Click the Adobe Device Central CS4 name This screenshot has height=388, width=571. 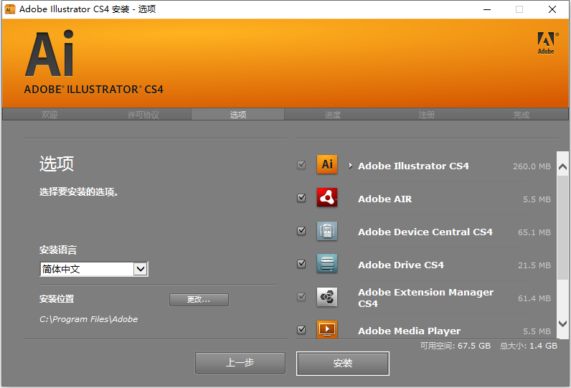(425, 232)
